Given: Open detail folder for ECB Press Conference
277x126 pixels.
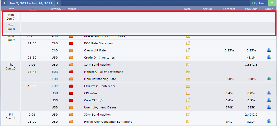Looking at the screenshot, I should click(x=188, y=86).
